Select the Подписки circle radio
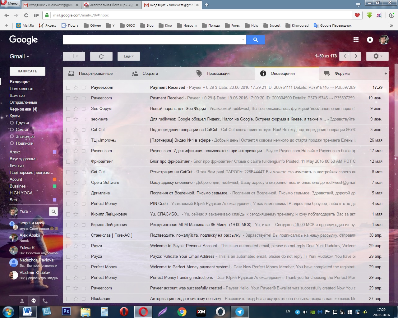The width and height of the screenshot is (398, 318). [x=12, y=143]
